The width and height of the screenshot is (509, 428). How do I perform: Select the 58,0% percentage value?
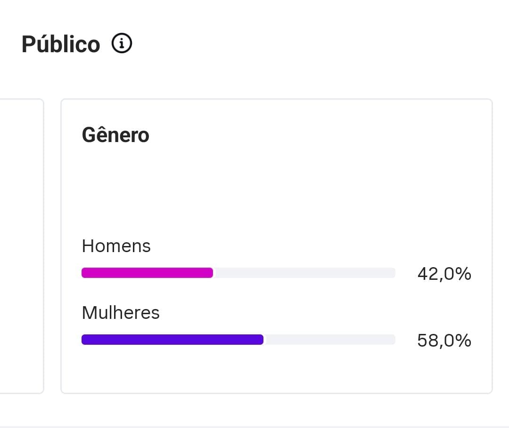(444, 340)
